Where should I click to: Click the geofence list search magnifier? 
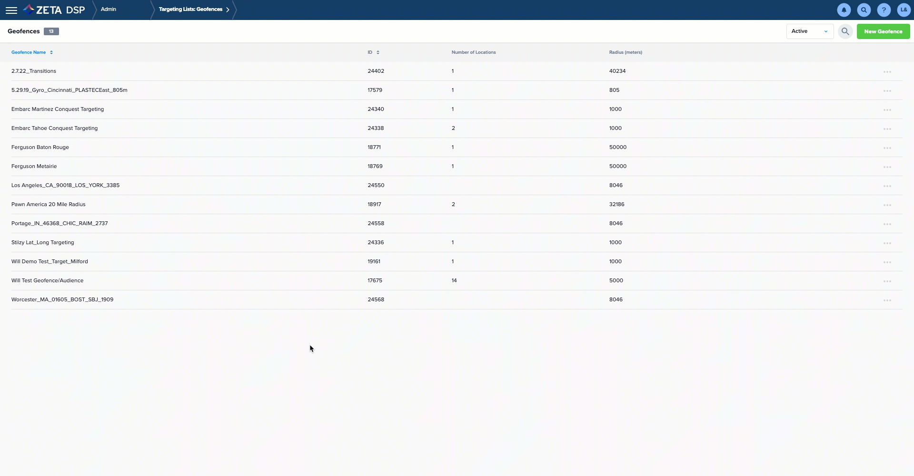coord(845,31)
